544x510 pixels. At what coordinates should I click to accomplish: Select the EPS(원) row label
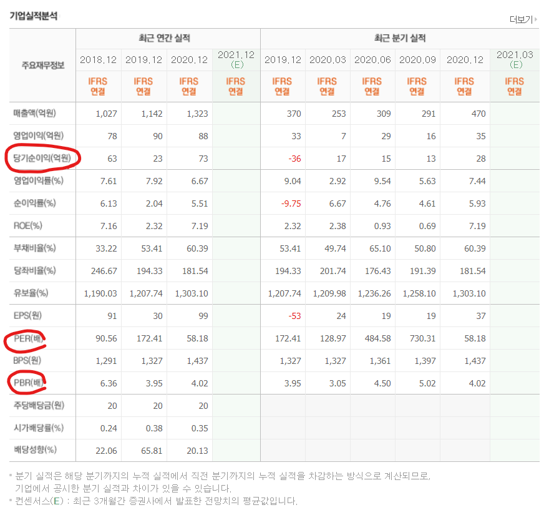coord(27,316)
